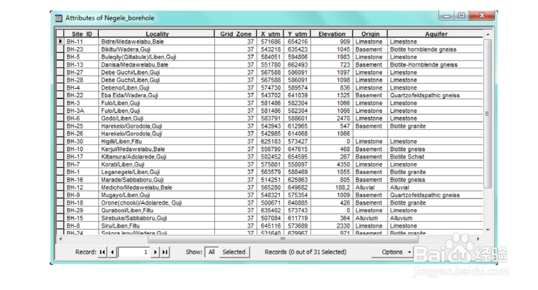Click X utm cell '543943'
Image resolution: width=538 pixels, height=290 pixels.
pos(270,126)
